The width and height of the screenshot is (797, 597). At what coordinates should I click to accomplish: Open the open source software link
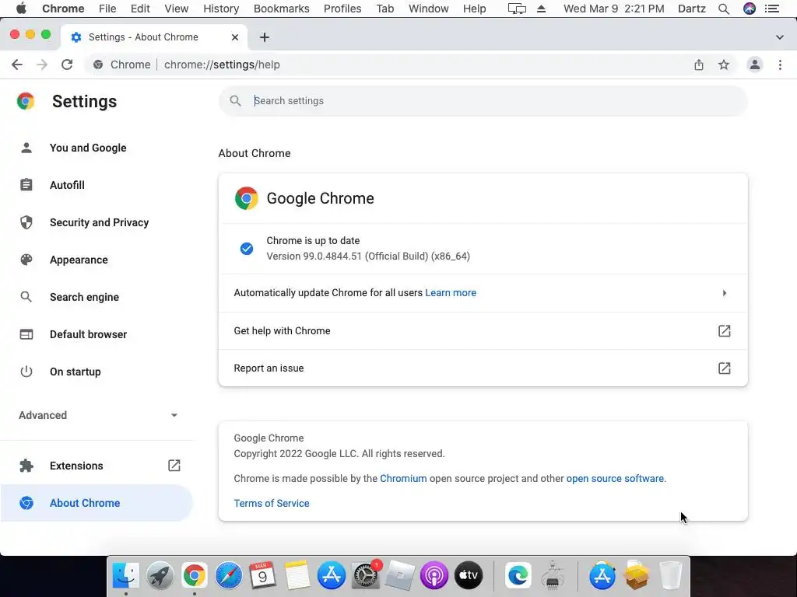(x=615, y=478)
